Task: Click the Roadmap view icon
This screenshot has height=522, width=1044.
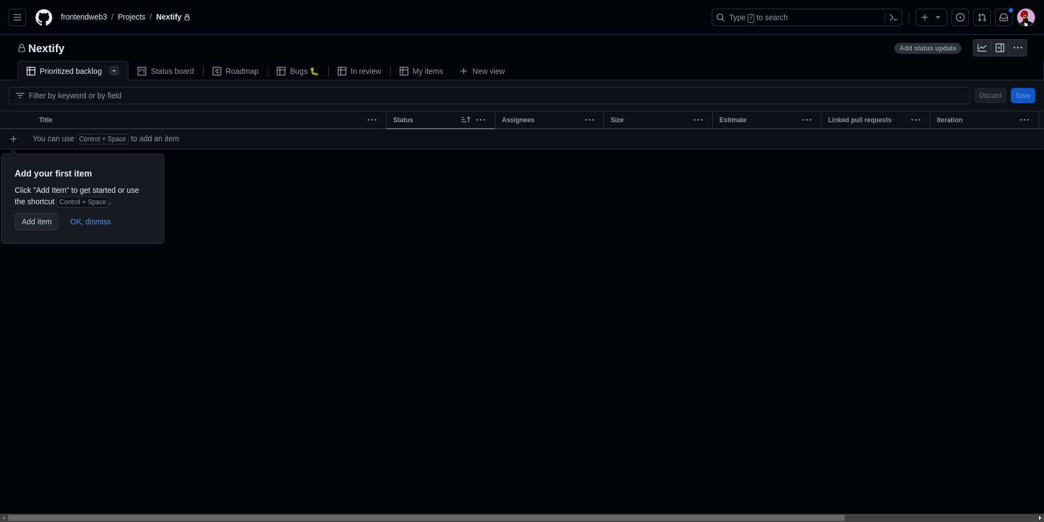Action: coord(217,71)
